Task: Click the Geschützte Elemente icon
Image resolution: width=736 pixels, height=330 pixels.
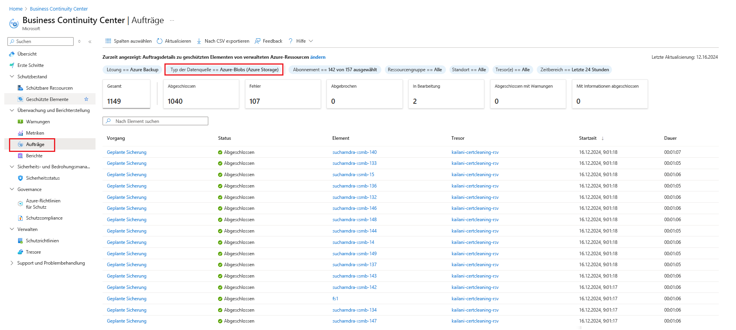Action: pos(20,99)
